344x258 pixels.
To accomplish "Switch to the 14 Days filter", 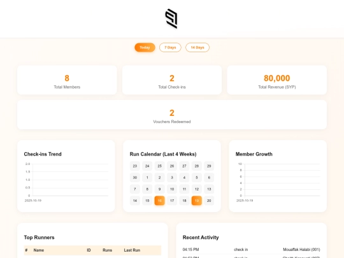I will [x=197, y=47].
